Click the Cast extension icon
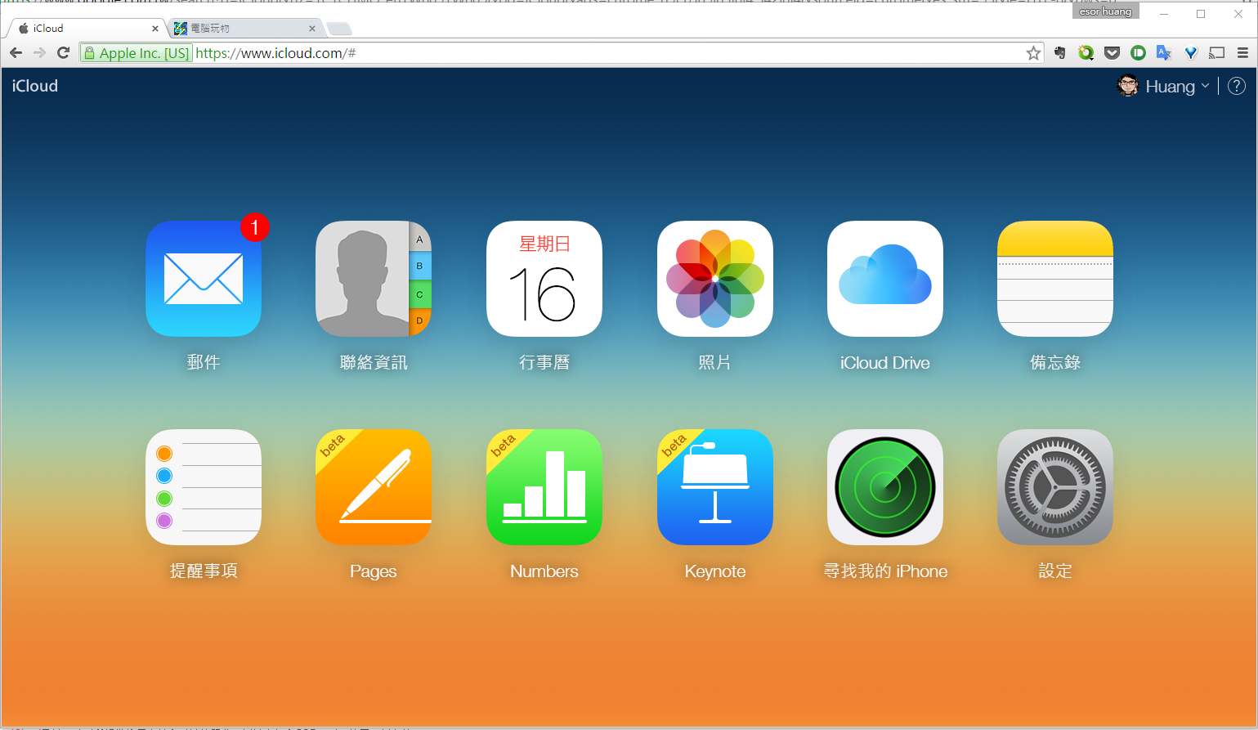1258x730 pixels. coord(1217,53)
